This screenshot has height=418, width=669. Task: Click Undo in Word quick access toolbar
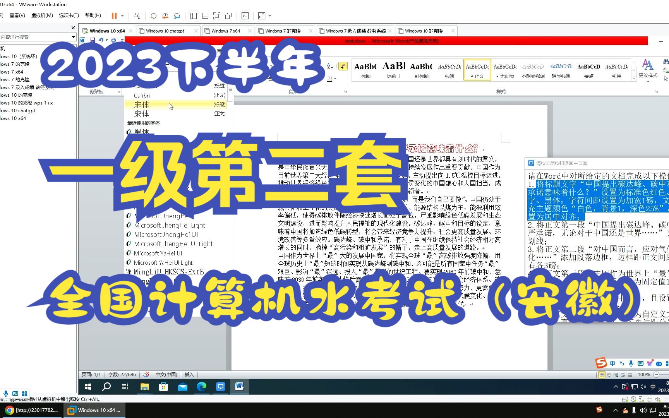(x=101, y=40)
